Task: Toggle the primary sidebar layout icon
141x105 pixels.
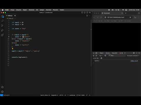Action: point(82,13)
